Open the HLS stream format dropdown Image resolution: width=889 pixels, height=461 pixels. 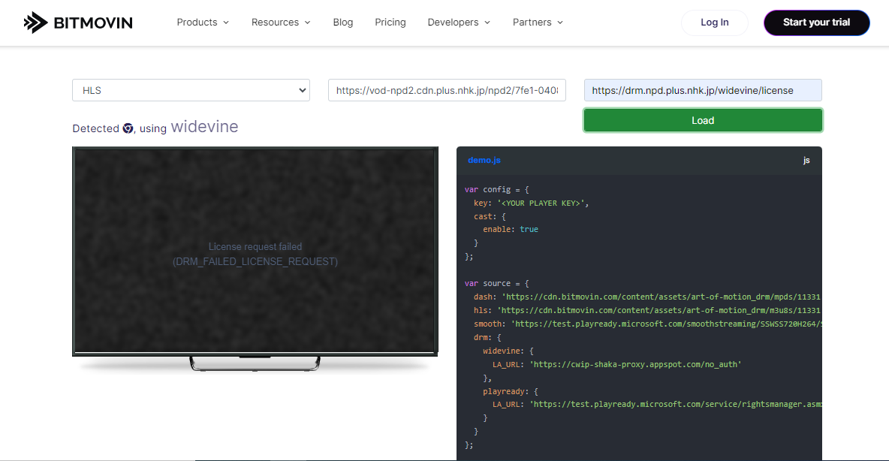pyautogui.click(x=191, y=90)
